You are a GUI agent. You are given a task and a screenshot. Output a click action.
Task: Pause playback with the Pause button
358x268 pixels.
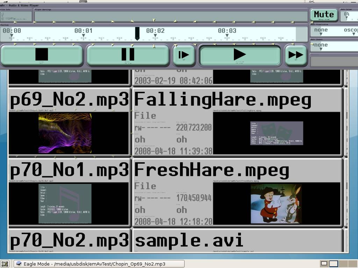(x=128, y=55)
